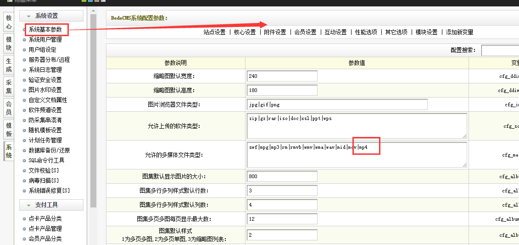Select the 附件设置 settings tab
Screen dimensions: 519x245
275,32
